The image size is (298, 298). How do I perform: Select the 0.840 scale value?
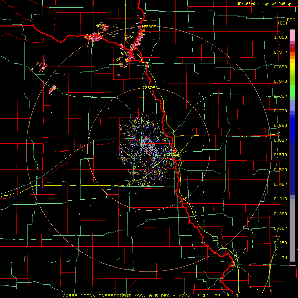click(280, 81)
